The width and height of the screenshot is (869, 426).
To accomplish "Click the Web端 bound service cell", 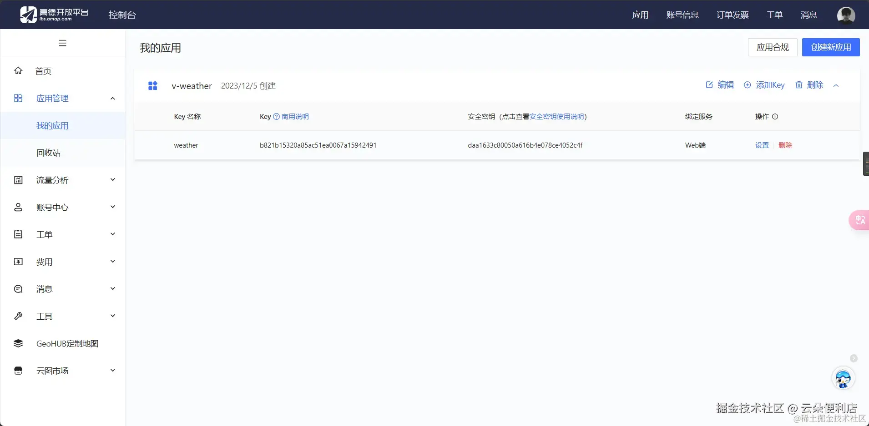I will 695,145.
